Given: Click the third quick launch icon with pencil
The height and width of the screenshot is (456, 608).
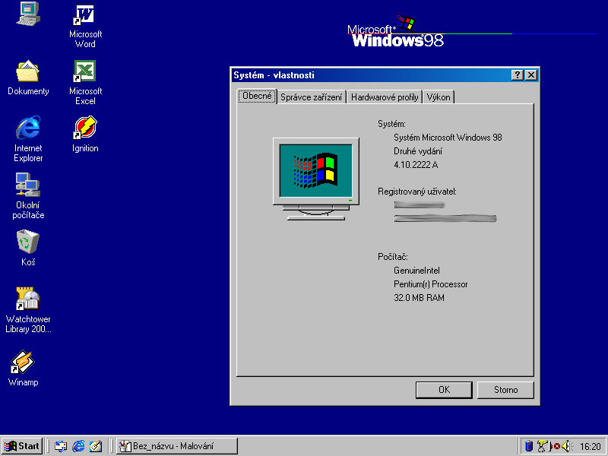Looking at the screenshot, I should (96, 446).
